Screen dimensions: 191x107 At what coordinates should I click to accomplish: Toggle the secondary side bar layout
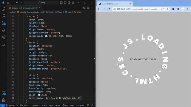[x=69, y=3]
